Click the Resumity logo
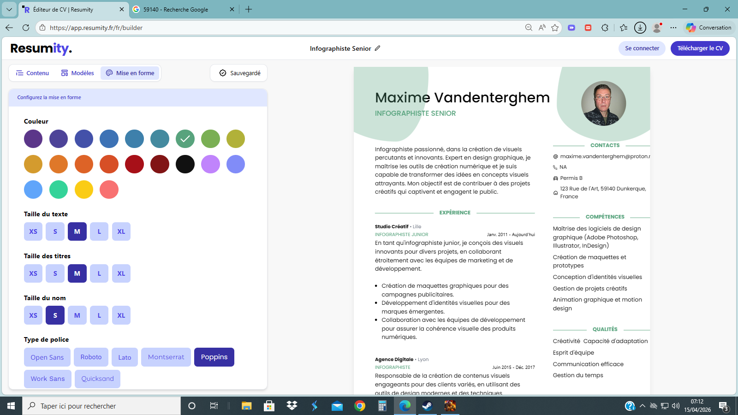738x415 pixels. point(41,48)
